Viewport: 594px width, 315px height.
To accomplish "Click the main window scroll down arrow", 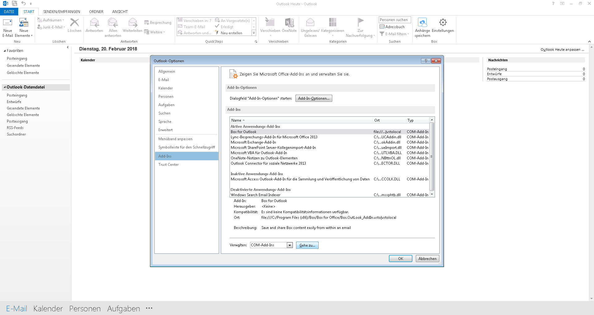I will (592, 299).
